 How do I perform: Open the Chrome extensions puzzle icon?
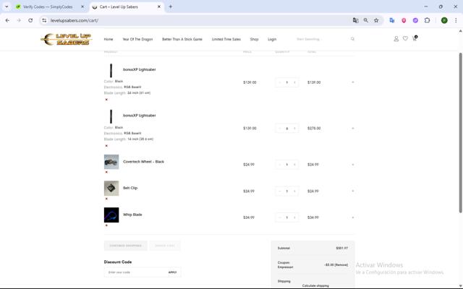[427, 20]
